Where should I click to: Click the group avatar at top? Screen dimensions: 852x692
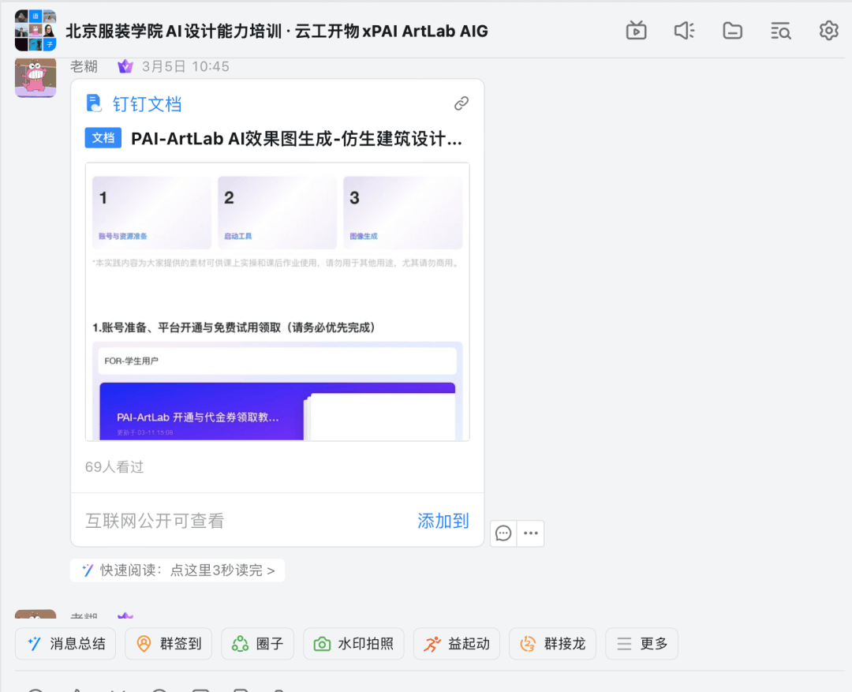[35, 31]
